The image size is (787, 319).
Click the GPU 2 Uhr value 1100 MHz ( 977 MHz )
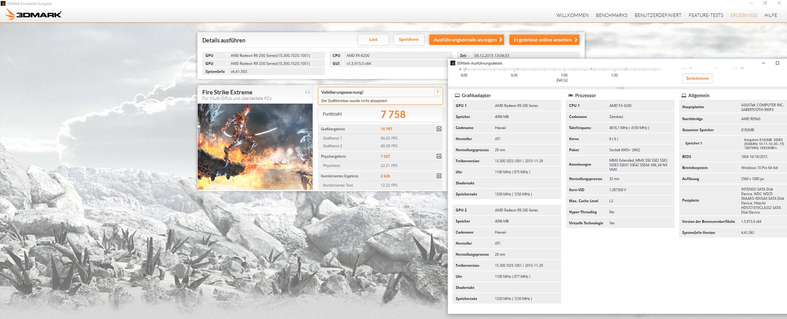[512, 277]
